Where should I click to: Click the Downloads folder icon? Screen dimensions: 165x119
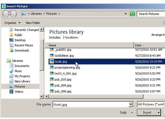[x=11, y=50]
